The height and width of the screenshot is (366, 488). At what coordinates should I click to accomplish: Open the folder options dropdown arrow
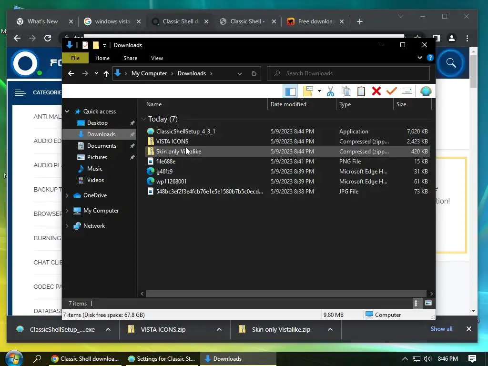pyautogui.click(x=319, y=91)
